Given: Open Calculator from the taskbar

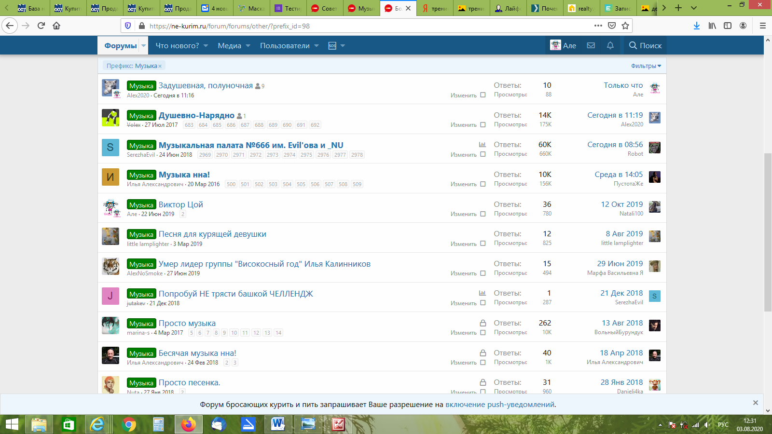Looking at the screenshot, I should coord(158,424).
